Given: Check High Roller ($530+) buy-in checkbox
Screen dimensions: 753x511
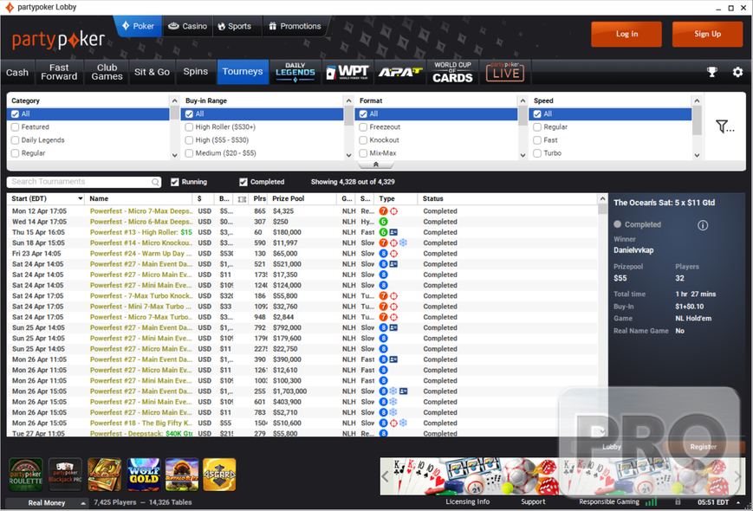Looking at the screenshot, I should (x=189, y=127).
